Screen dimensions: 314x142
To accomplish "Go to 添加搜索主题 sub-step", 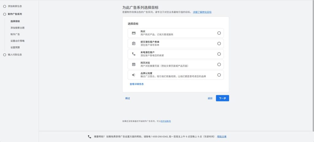I will (17, 28).
